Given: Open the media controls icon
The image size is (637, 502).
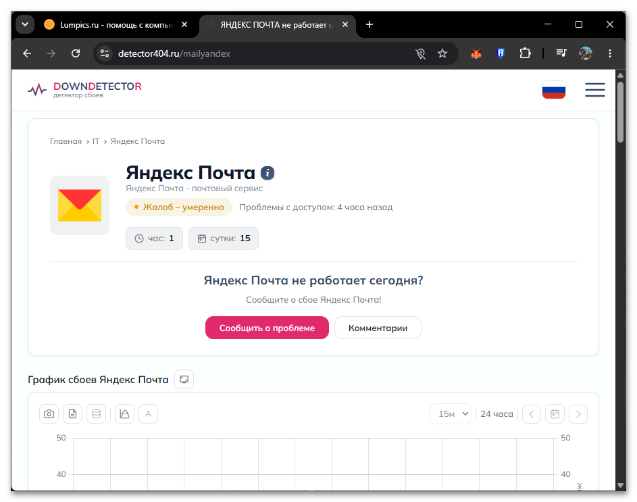Looking at the screenshot, I should click(x=561, y=53).
